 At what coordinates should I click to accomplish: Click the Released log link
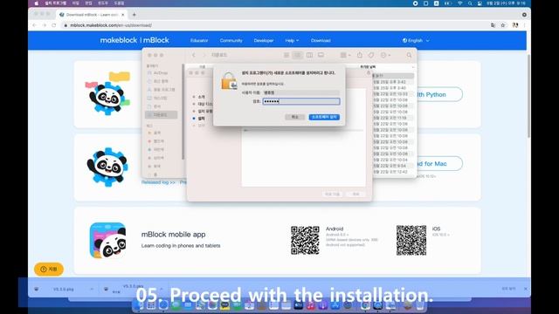point(158,182)
